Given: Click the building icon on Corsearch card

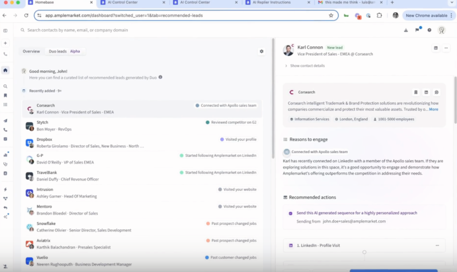Looking at the screenshot, I should (416, 92).
